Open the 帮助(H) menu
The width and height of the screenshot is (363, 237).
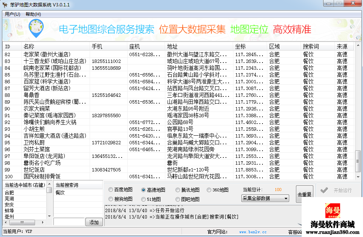[33, 14]
